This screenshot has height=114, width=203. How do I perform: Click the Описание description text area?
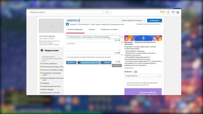(93, 47)
